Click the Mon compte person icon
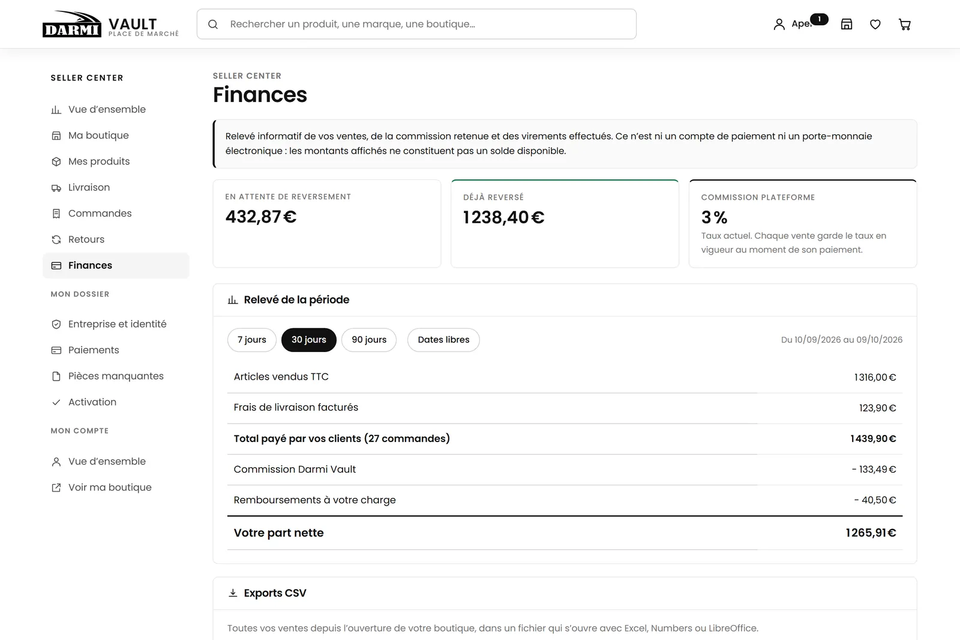This screenshot has height=640, width=960. pos(56,462)
